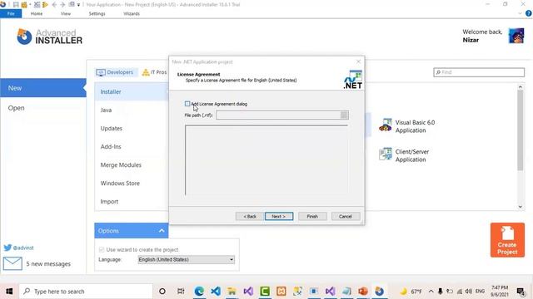Open PowerPoint from the taskbar

tap(363, 292)
